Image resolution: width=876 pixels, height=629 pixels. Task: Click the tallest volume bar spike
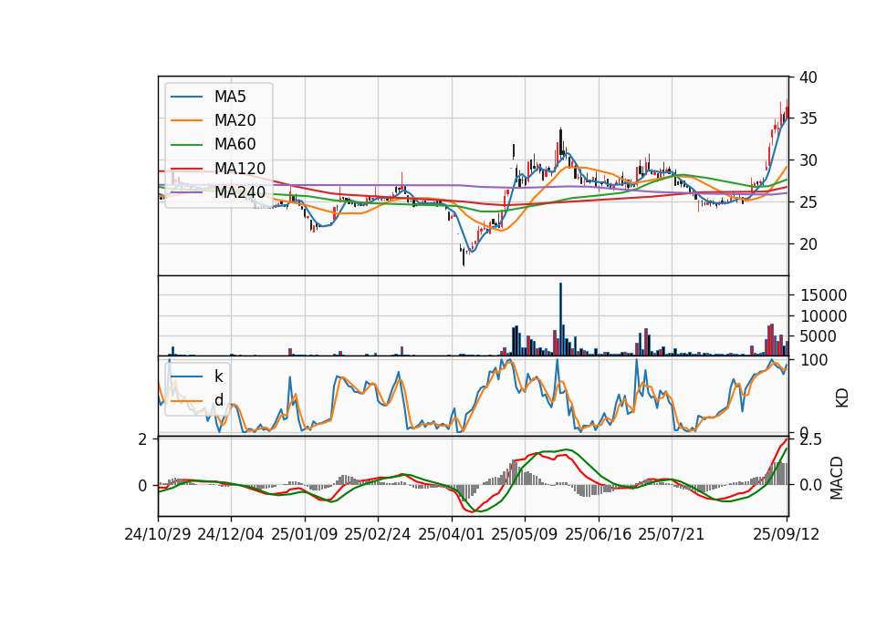[x=560, y=319]
